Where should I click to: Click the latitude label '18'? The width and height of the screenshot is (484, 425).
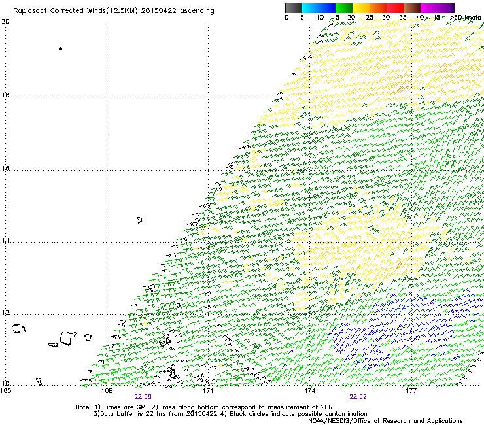(5, 95)
